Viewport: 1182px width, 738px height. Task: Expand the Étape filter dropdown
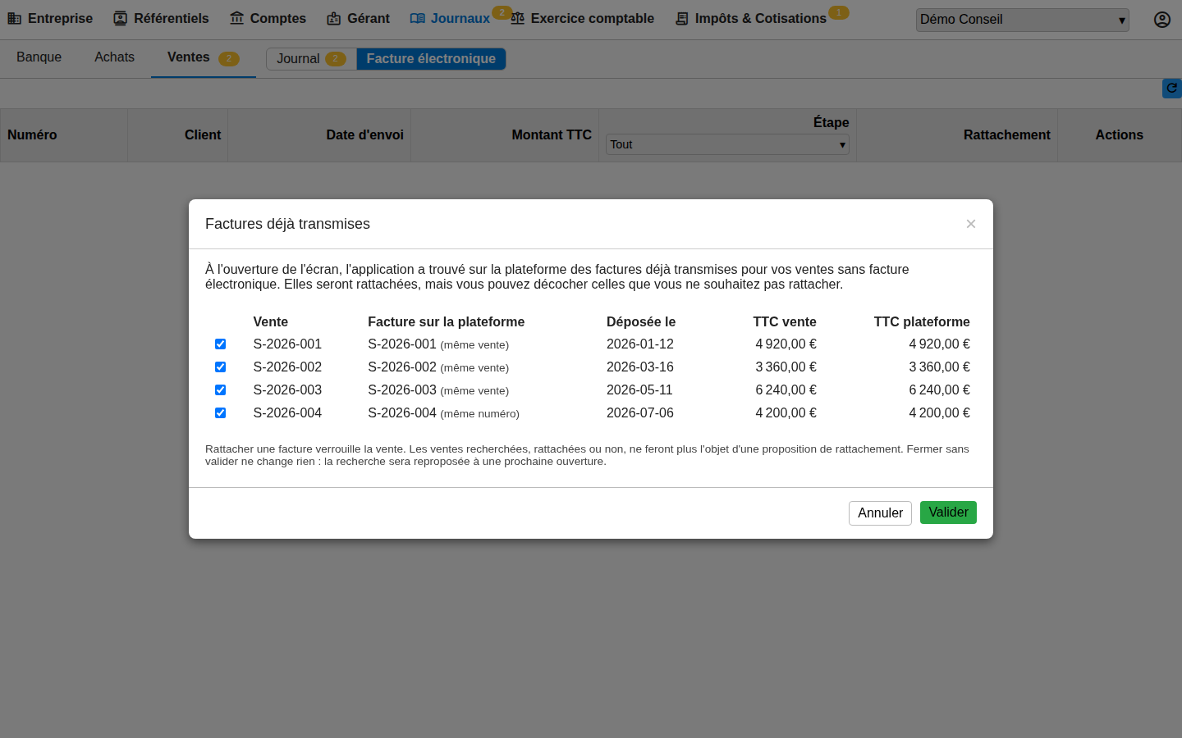pos(727,144)
